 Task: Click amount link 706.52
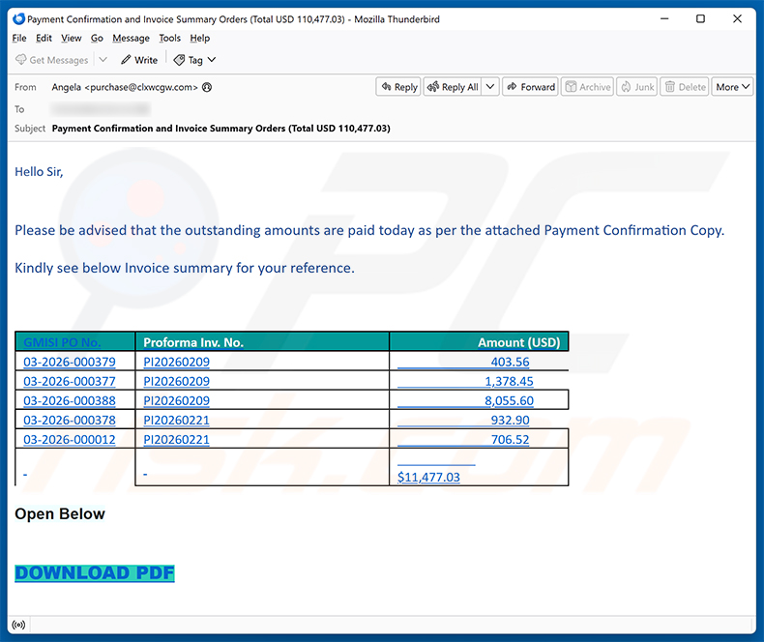pos(510,440)
